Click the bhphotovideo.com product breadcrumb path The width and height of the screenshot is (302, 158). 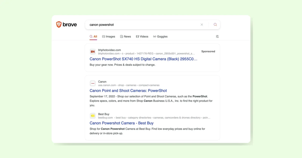tap(146, 54)
